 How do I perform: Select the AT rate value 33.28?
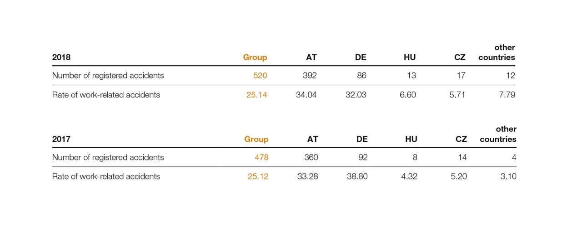click(x=308, y=176)
